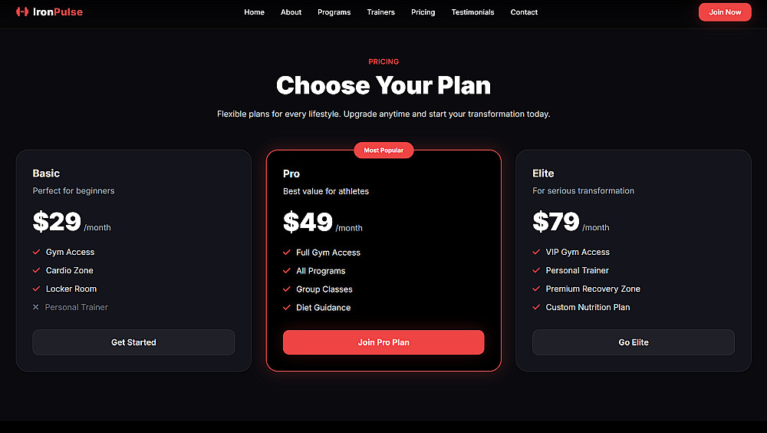Click the checkmark next to Locker Room
Screen dimensions: 767x433
tap(36, 289)
